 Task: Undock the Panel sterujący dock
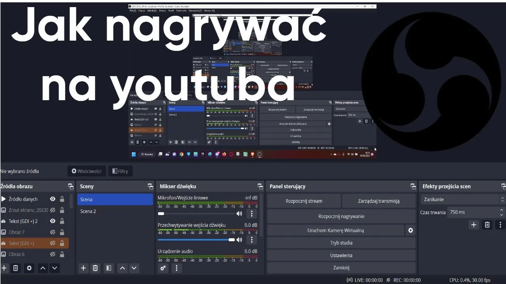tap(413, 186)
